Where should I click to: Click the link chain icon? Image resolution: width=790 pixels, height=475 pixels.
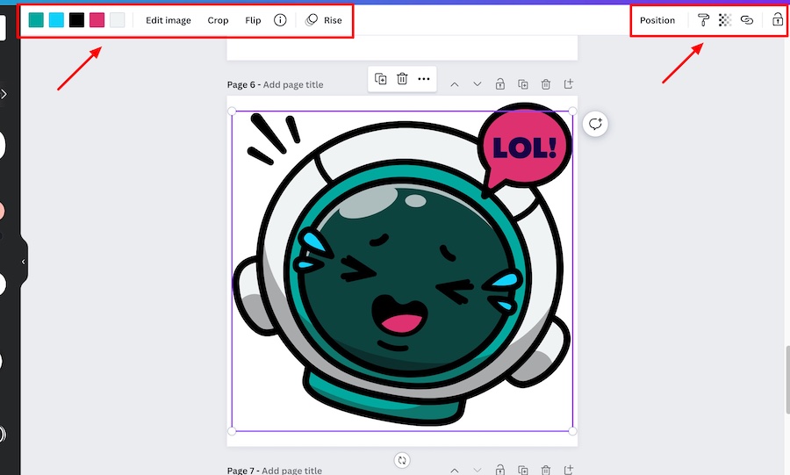747,20
